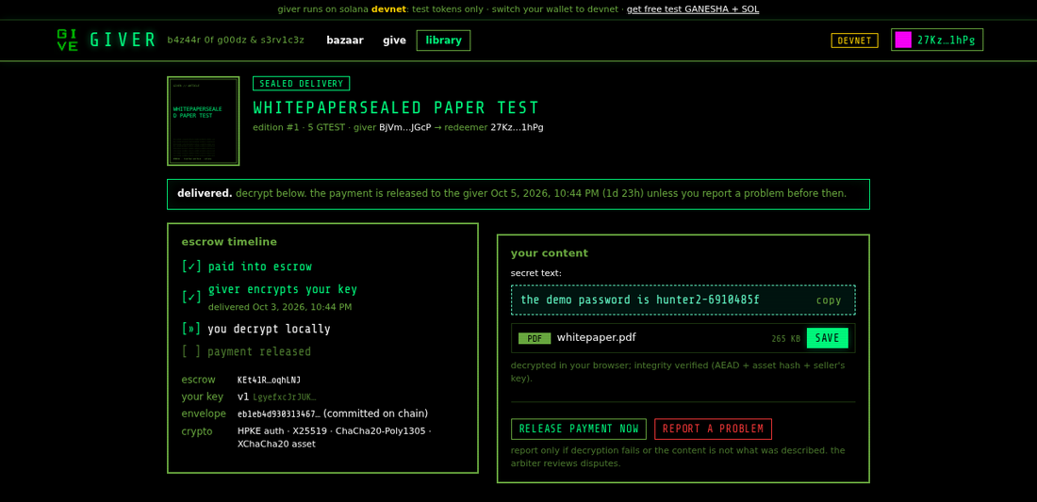Screen dimensions: 1037x502
Task: Click WHITEPAPERSEALED PAPER TEST heading
Action: (396, 107)
